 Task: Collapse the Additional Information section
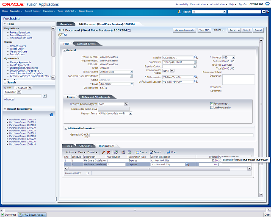click(x=66, y=128)
